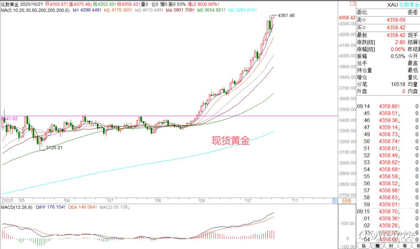This screenshot has height=249, width=420.
Task: Click the :49 tick at 4358.73
Action: coord(388,134)
